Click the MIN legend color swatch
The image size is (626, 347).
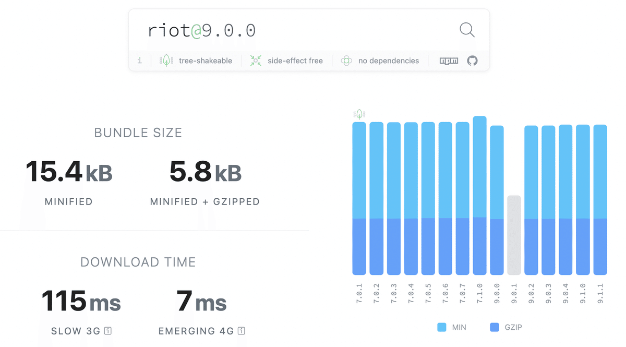442,328
